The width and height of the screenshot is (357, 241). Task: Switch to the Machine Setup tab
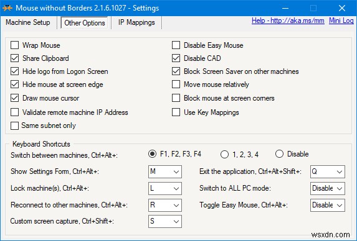click(x=28, y=22)
